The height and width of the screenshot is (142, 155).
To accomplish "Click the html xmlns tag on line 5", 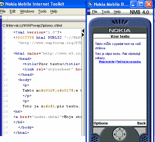I will 48,53.
